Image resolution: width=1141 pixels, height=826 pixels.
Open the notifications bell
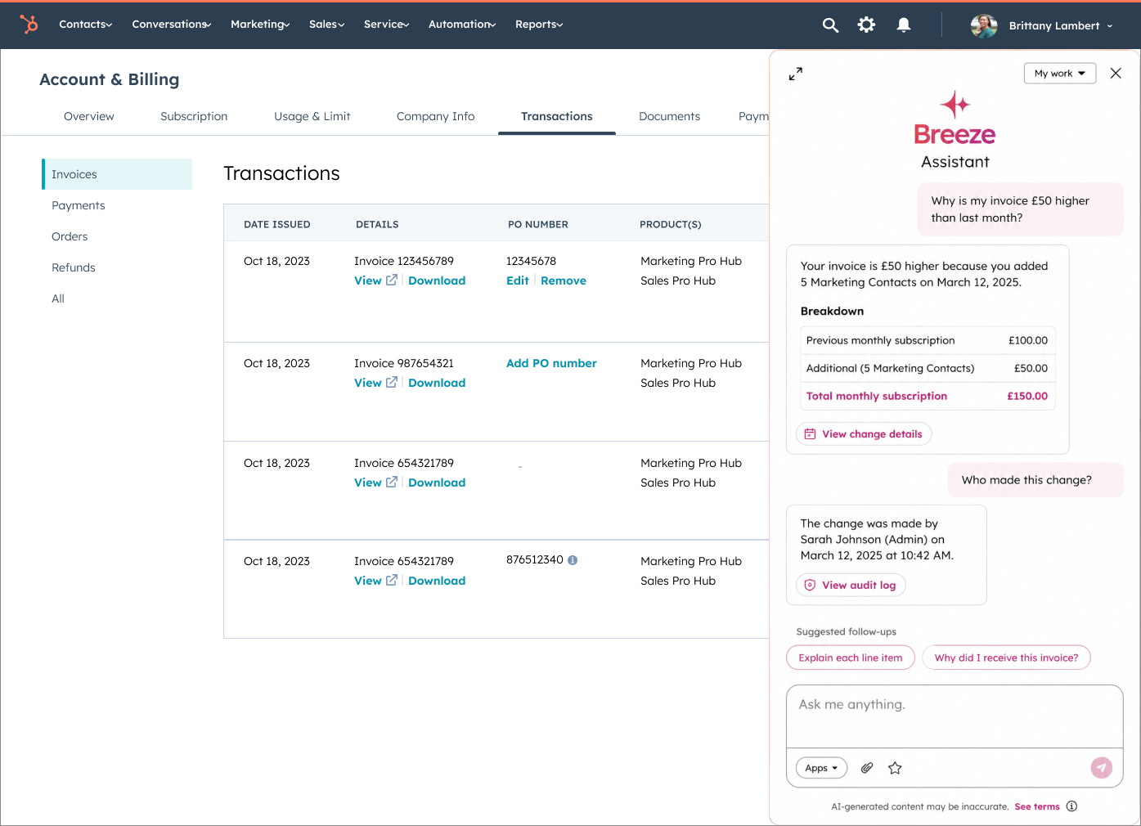(x=904, y=25)
